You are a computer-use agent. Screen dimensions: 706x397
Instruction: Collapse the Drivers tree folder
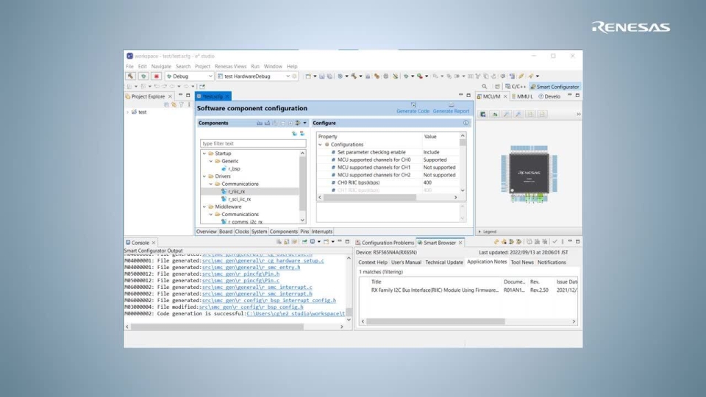click(204, 176)
